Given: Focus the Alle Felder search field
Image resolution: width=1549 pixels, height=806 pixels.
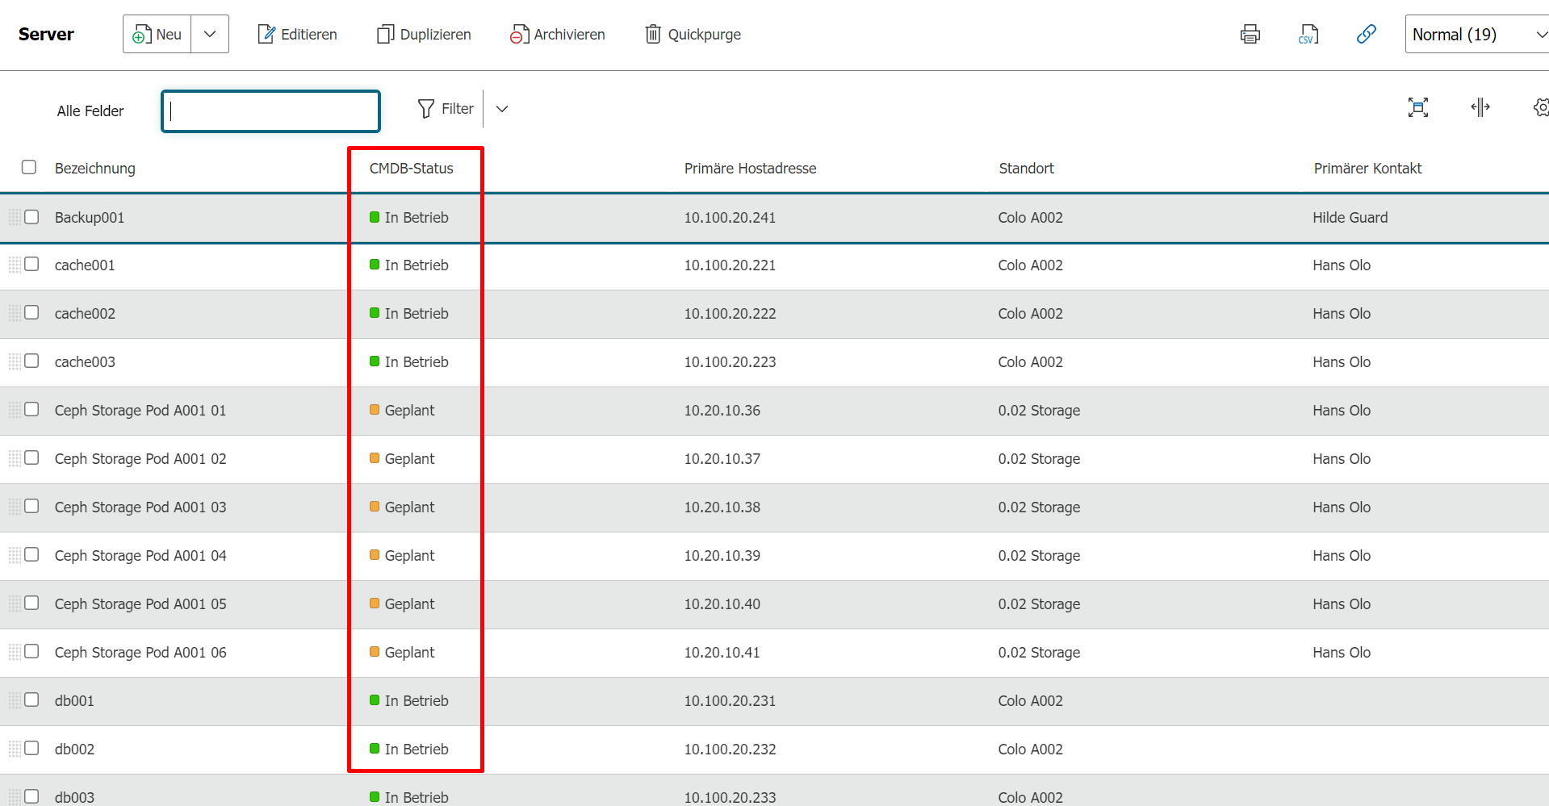Looking at the screenshot, I should click(x=271, y=111).
